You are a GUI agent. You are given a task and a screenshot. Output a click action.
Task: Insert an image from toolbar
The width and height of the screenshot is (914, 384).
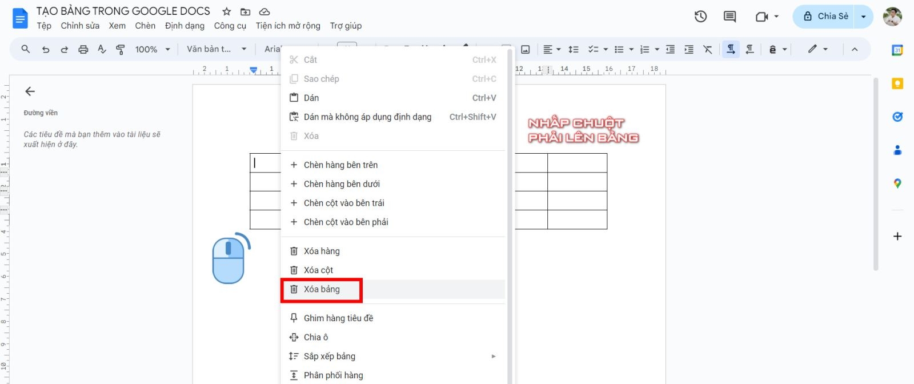coord(526,50)
